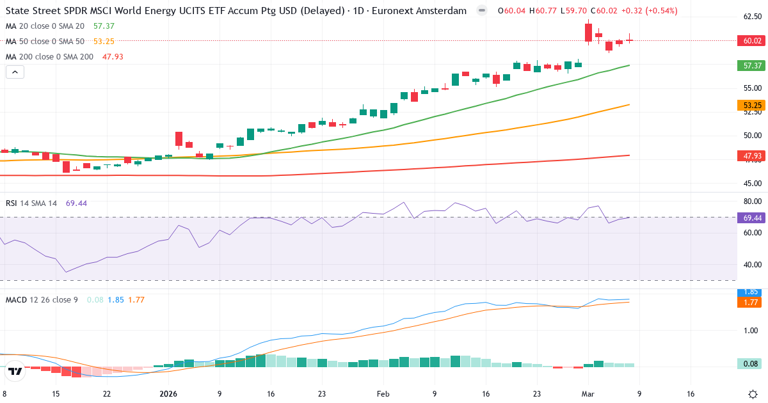Collapse the indicator legend chevron
This screenshot has width=768, height=403.
tap(15, 72)
